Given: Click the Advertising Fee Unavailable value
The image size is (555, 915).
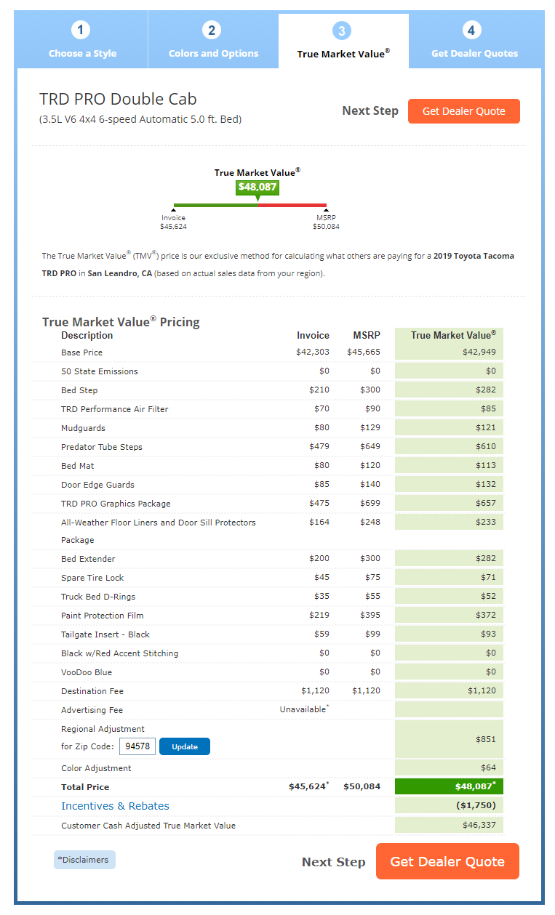Looking at the screenshot, I should click(304, 709).
